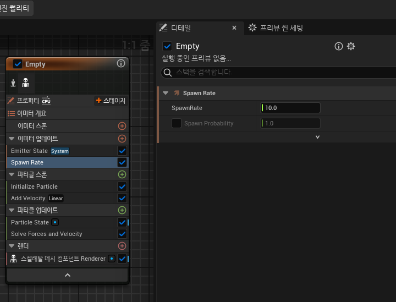The image size is (396, 302).
Task: Click the 프리뷰 씬 세팅 gear icon
Action: [252, 28]
